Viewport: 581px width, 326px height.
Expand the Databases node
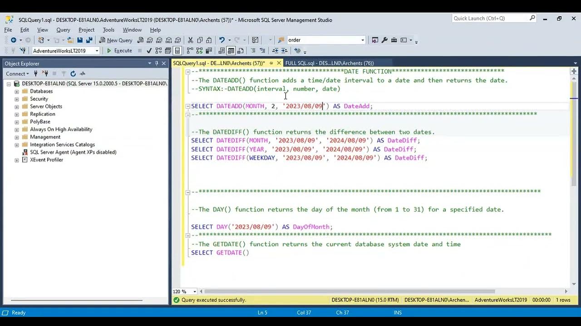(x=17, y=91)
